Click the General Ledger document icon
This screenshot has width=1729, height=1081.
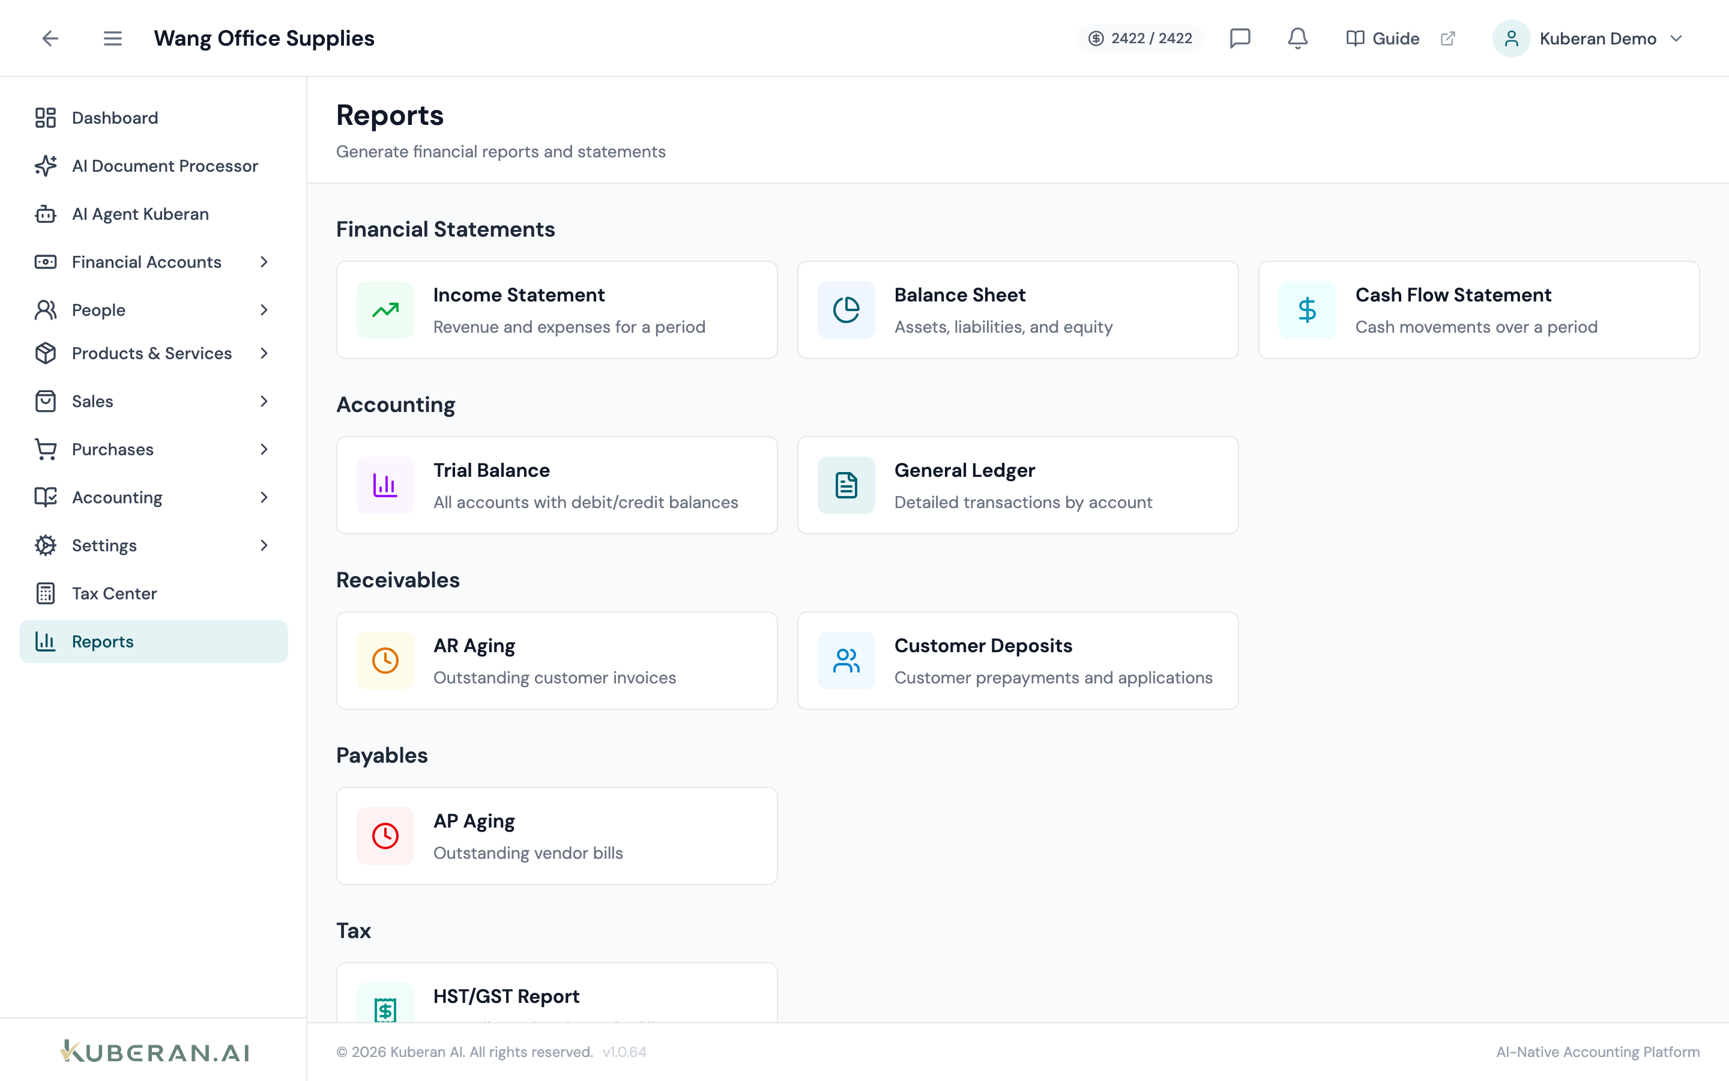click(x=846, y=485)
